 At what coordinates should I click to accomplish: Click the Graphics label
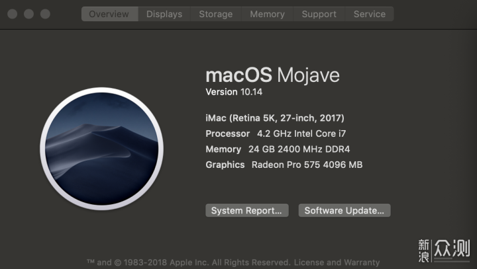tap(225, 165)
